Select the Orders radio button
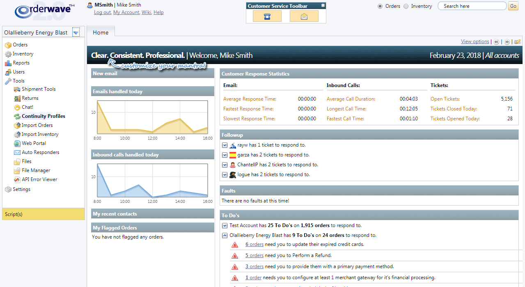This screenshot has width=525, height=287. pyautogui.click(x=380, y=6)
